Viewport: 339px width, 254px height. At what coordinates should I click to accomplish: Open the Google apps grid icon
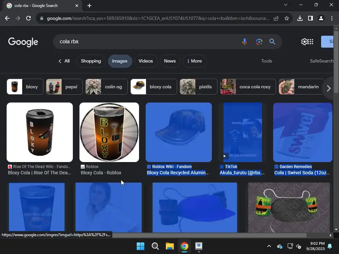pyautogui.click(x=311, y=41)
